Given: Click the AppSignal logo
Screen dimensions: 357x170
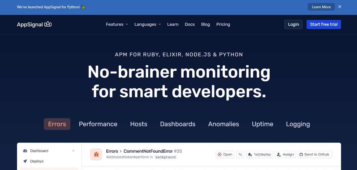Looking at the screenshot, I should 34,24.
